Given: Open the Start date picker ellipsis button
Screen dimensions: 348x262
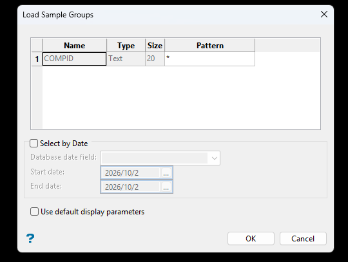Looking at the screenshot, I should click(166, 173).
